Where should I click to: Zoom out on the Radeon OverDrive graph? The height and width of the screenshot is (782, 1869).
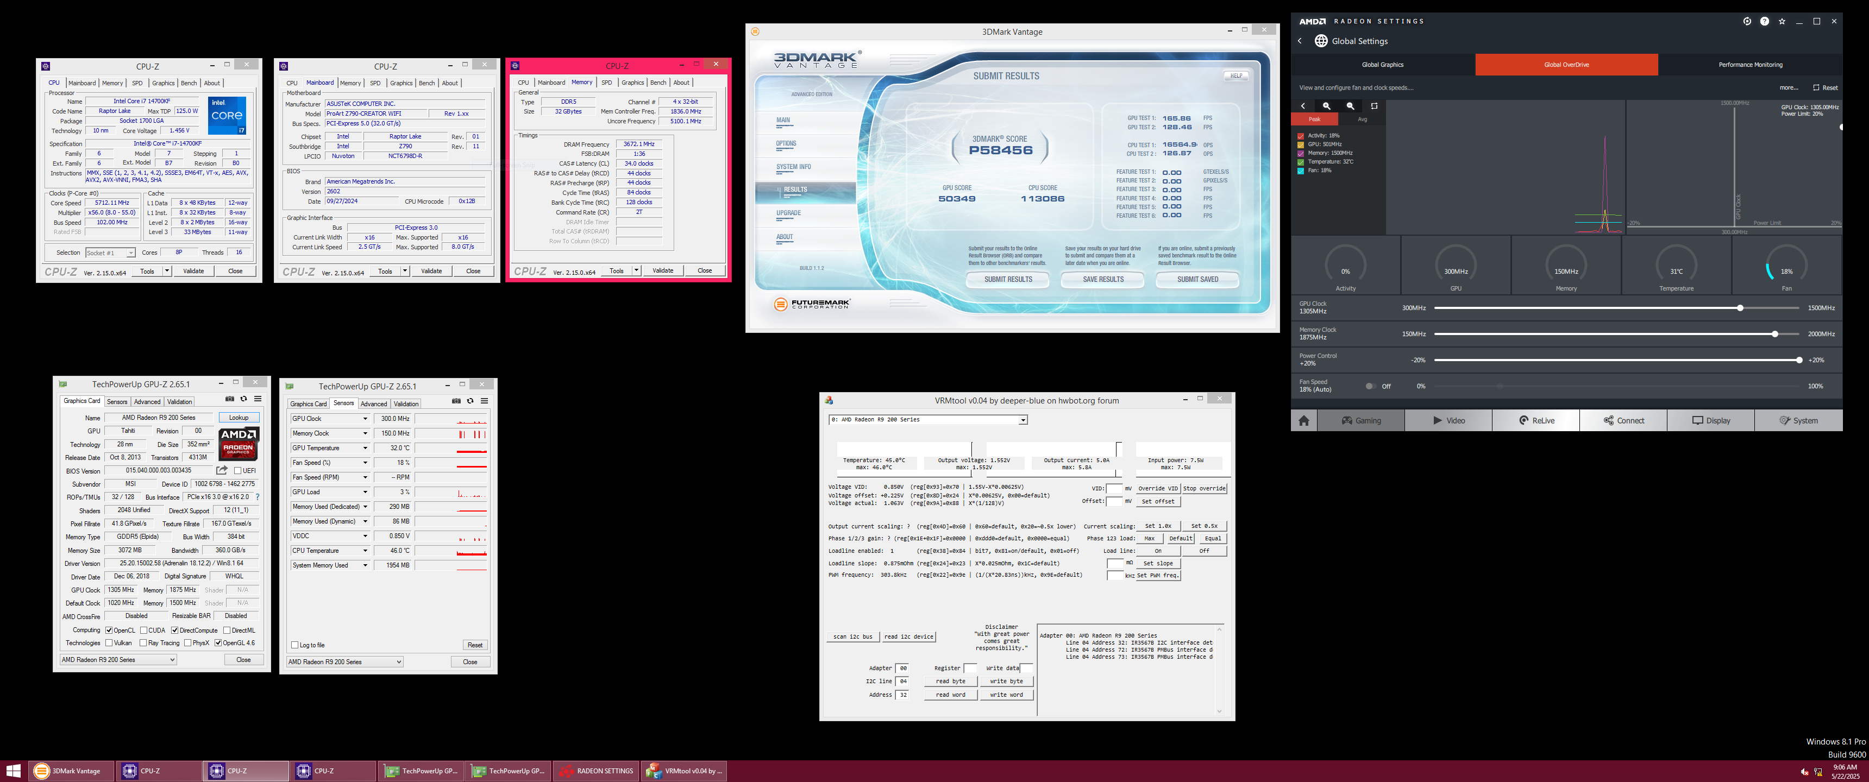point(1350,106)
